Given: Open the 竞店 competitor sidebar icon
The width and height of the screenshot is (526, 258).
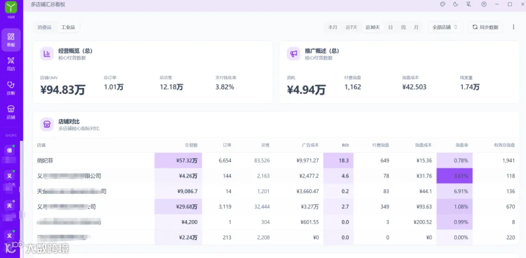Looking at the screenshot, I should tap(11, 64).
